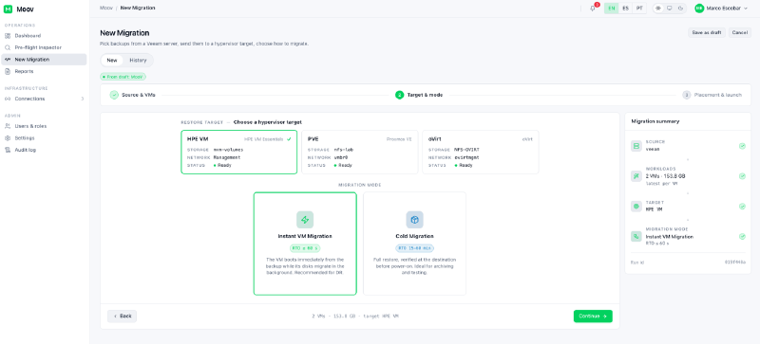The height and width of the screenshot is (344, 760).
Task: Click Migration mode icon in summary
Action: (x=636, y=236)
